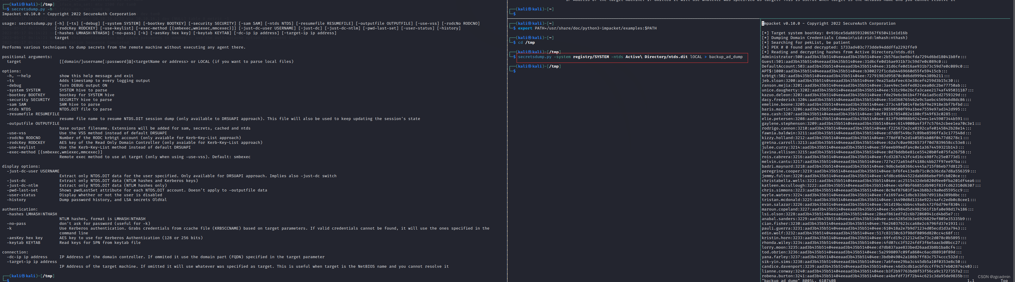
Task: Click 'backup_ad_dump' in the command line
Action: (726, 57)
